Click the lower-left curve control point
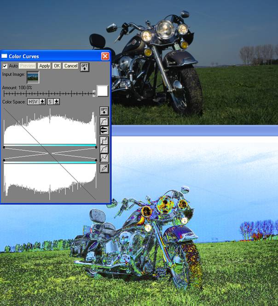 [x=4, y=160]
